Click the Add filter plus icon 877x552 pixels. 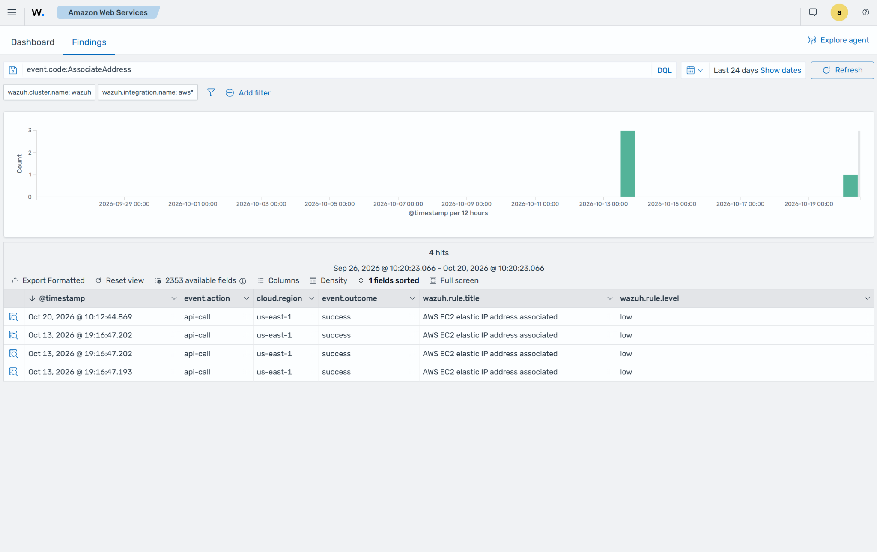pyautogui.click(x=230, y=93)
